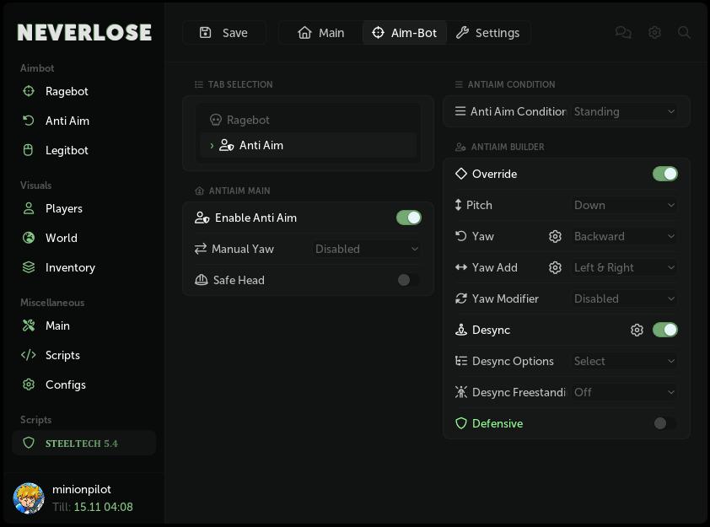Image resolution: width=710 pixels, height=527 pixels.
Task: Select the Ragebot crosshair icon in sidebar
Action: pyautogui.click(x=29, y=91)
